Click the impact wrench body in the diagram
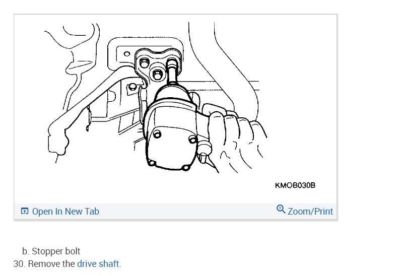Image resolution: width=401 pixels, height=275 pixels. point(171,128)
